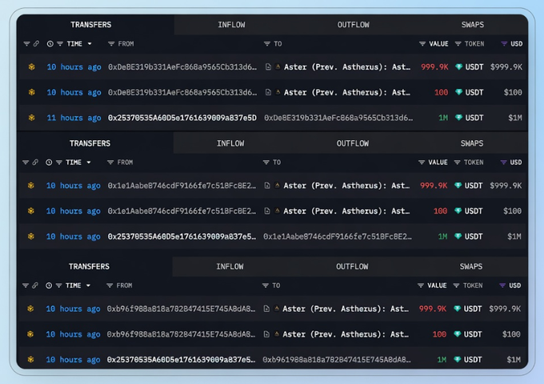Open sender 0xb96f988a address on the 999.9K row
Screen dimensions: 544x384
tap(181, 309)
